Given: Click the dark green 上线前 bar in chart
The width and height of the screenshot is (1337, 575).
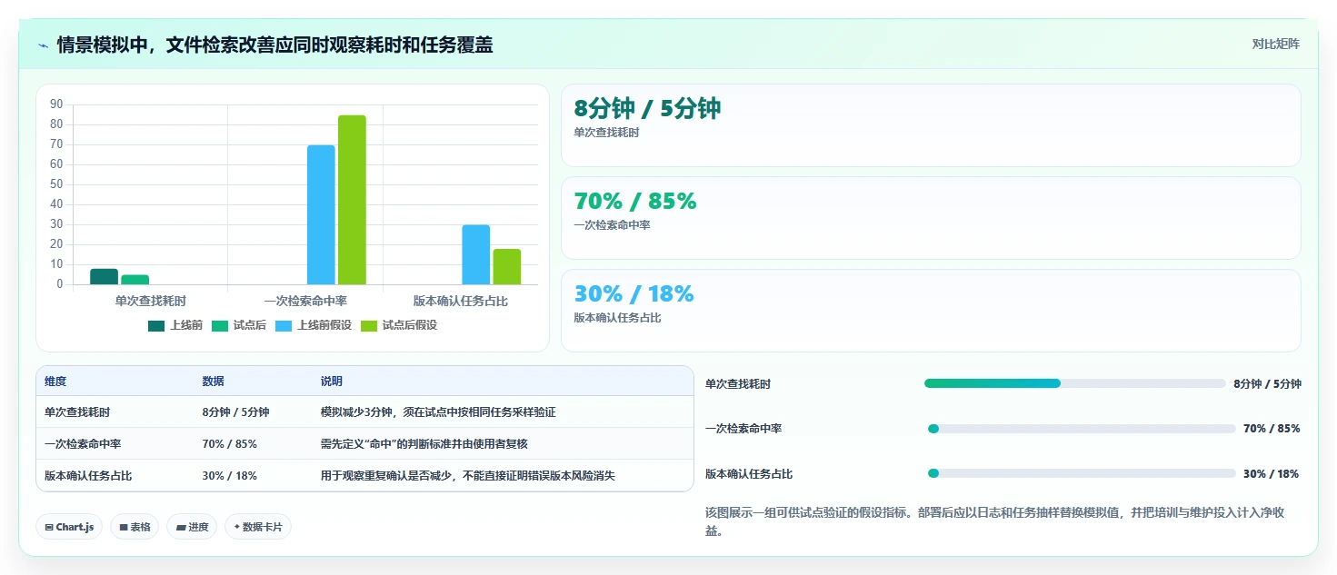Looking at the screenshot, I should (x=104, y=276).
